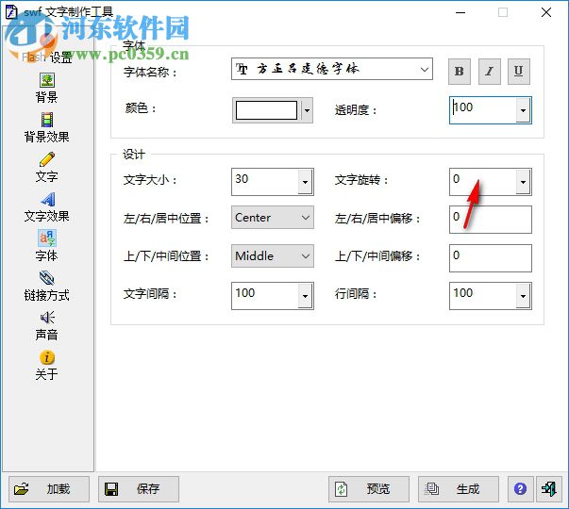Click the 透明度 value field showing 100
This screenshot has width=569, height=509.
click(x=483, y=110)
